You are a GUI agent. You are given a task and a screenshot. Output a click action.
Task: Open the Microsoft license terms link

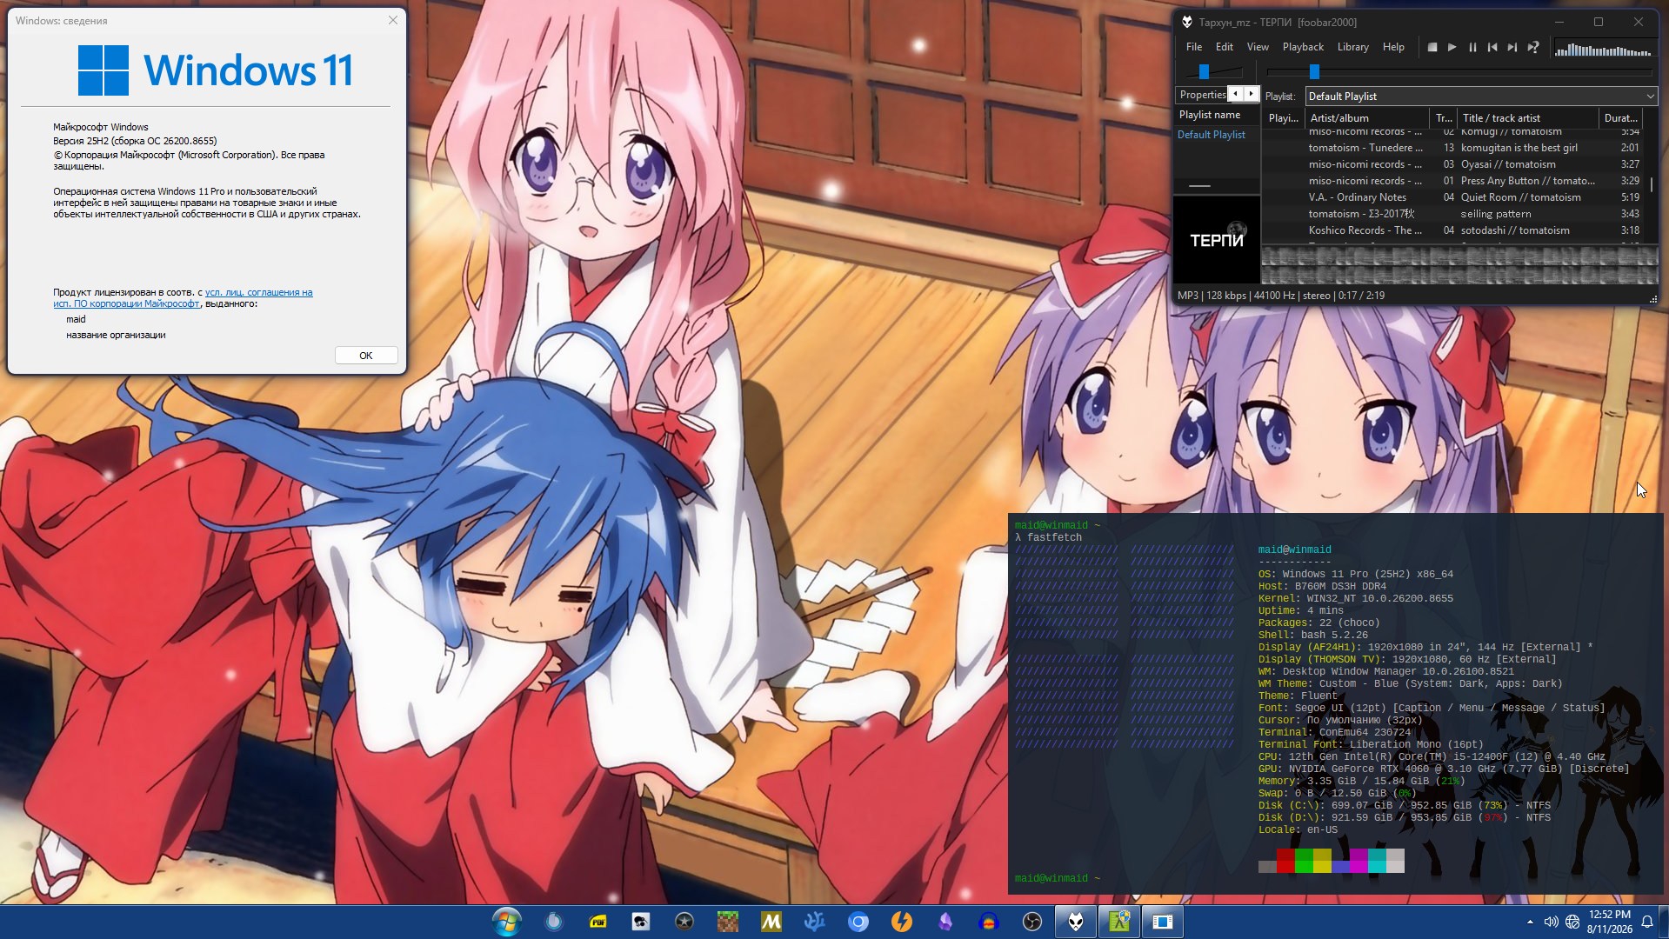coord(183,298)
